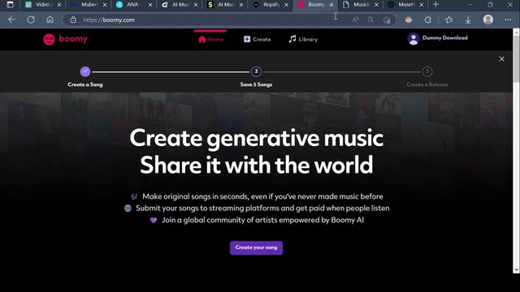Close the onboarding progress banner
The image size is (520, 292).
[502, 59]
